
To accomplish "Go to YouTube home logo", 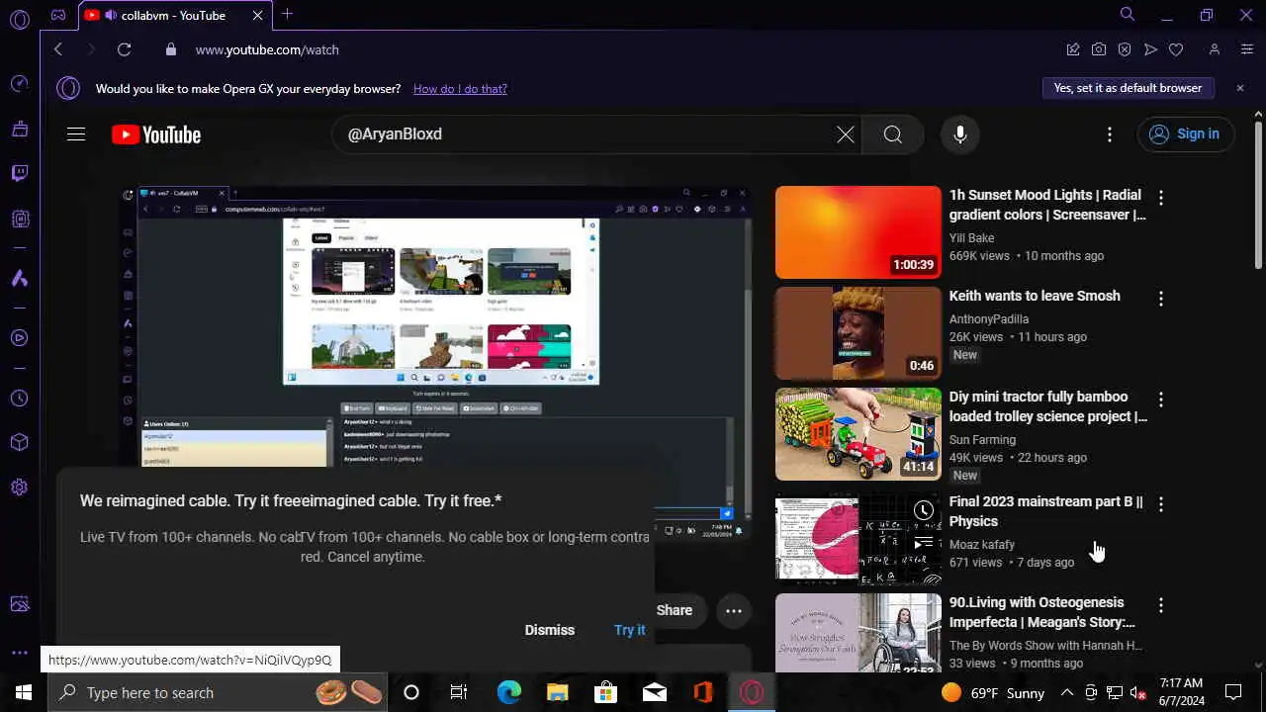I will click(x=156, y=134).
